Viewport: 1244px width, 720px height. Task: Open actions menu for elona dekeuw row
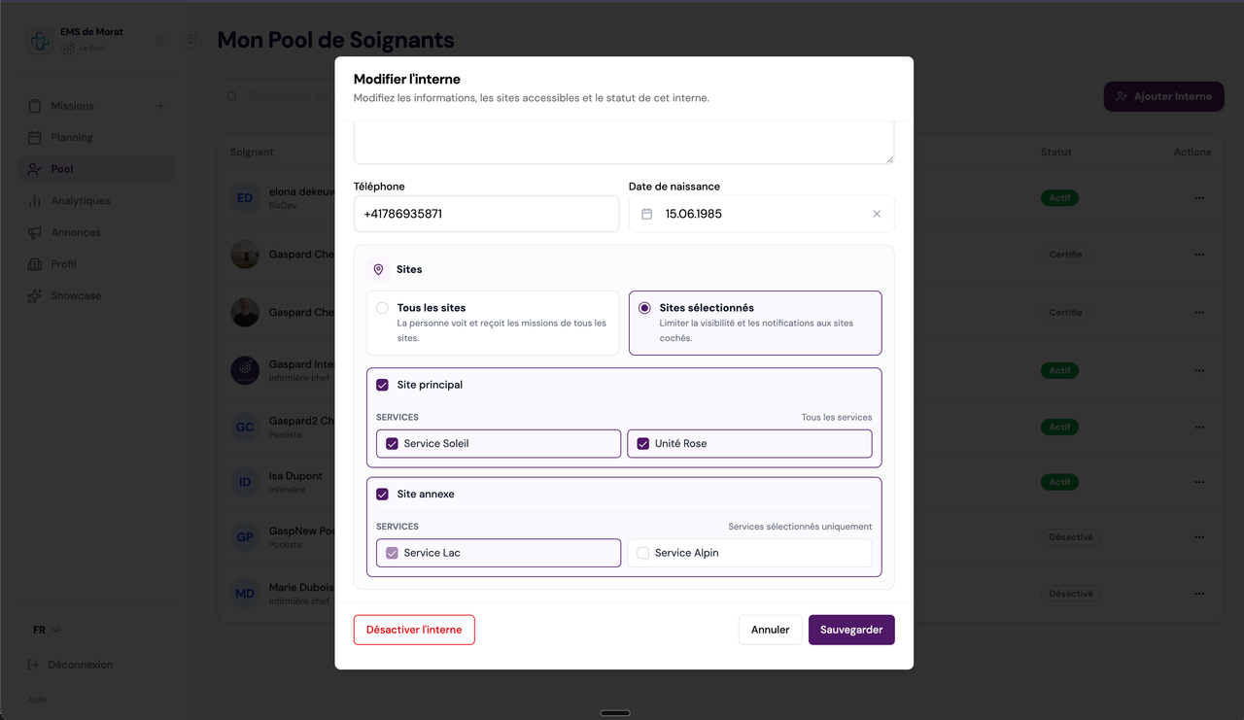1199,198
